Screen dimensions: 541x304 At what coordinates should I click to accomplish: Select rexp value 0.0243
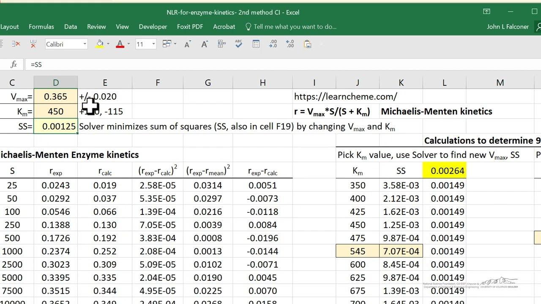56,185
